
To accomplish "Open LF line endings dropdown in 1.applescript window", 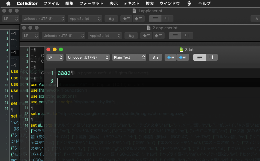I will point(11,19).
